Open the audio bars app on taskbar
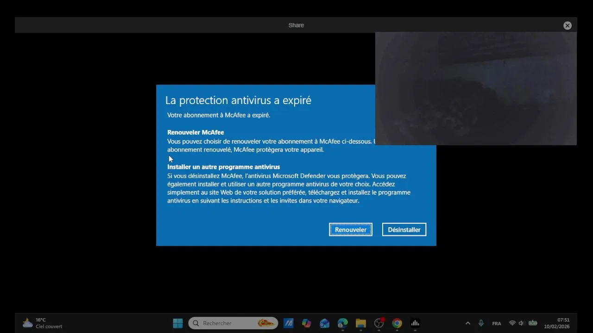Image resolution: width=593 pixels, height=333 pixels. click(415, 323)
